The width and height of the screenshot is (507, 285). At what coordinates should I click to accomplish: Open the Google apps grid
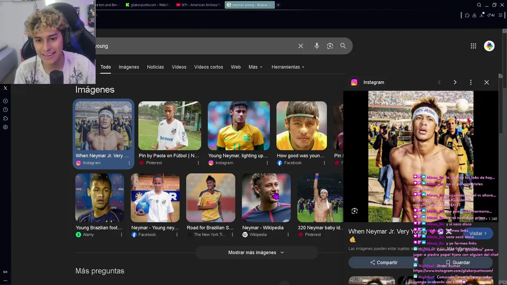point(473,46)
